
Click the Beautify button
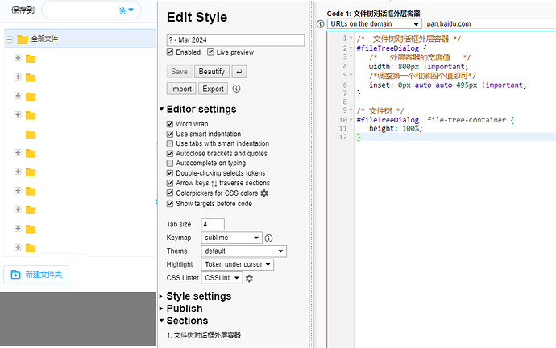click(212, 72)
